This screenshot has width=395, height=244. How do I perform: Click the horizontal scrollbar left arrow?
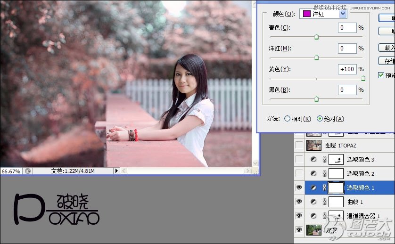point(123,171)
